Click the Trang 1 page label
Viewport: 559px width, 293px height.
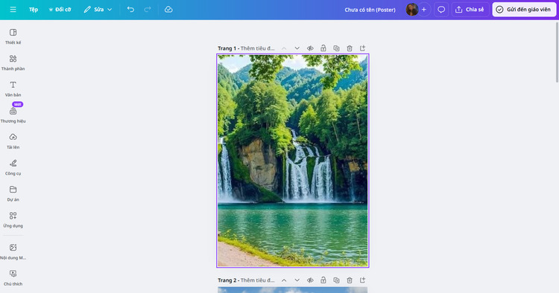pyautogui.click(x=227, y=48)
